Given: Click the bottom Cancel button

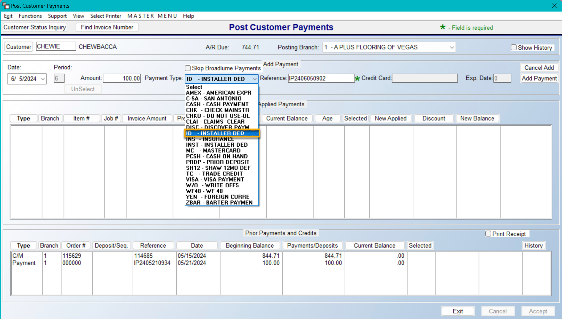Looking at the screenshot, I should (x=498, y=311).
